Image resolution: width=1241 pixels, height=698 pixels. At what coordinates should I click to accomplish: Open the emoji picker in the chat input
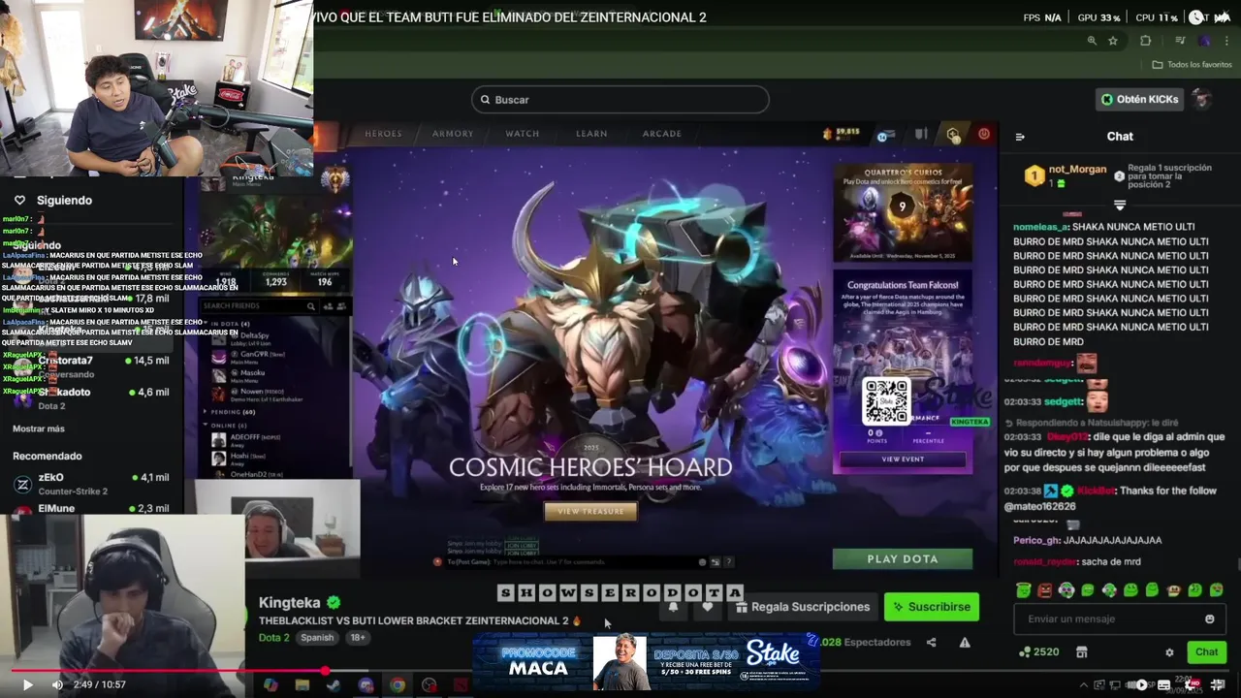(x=1209, y=619)
